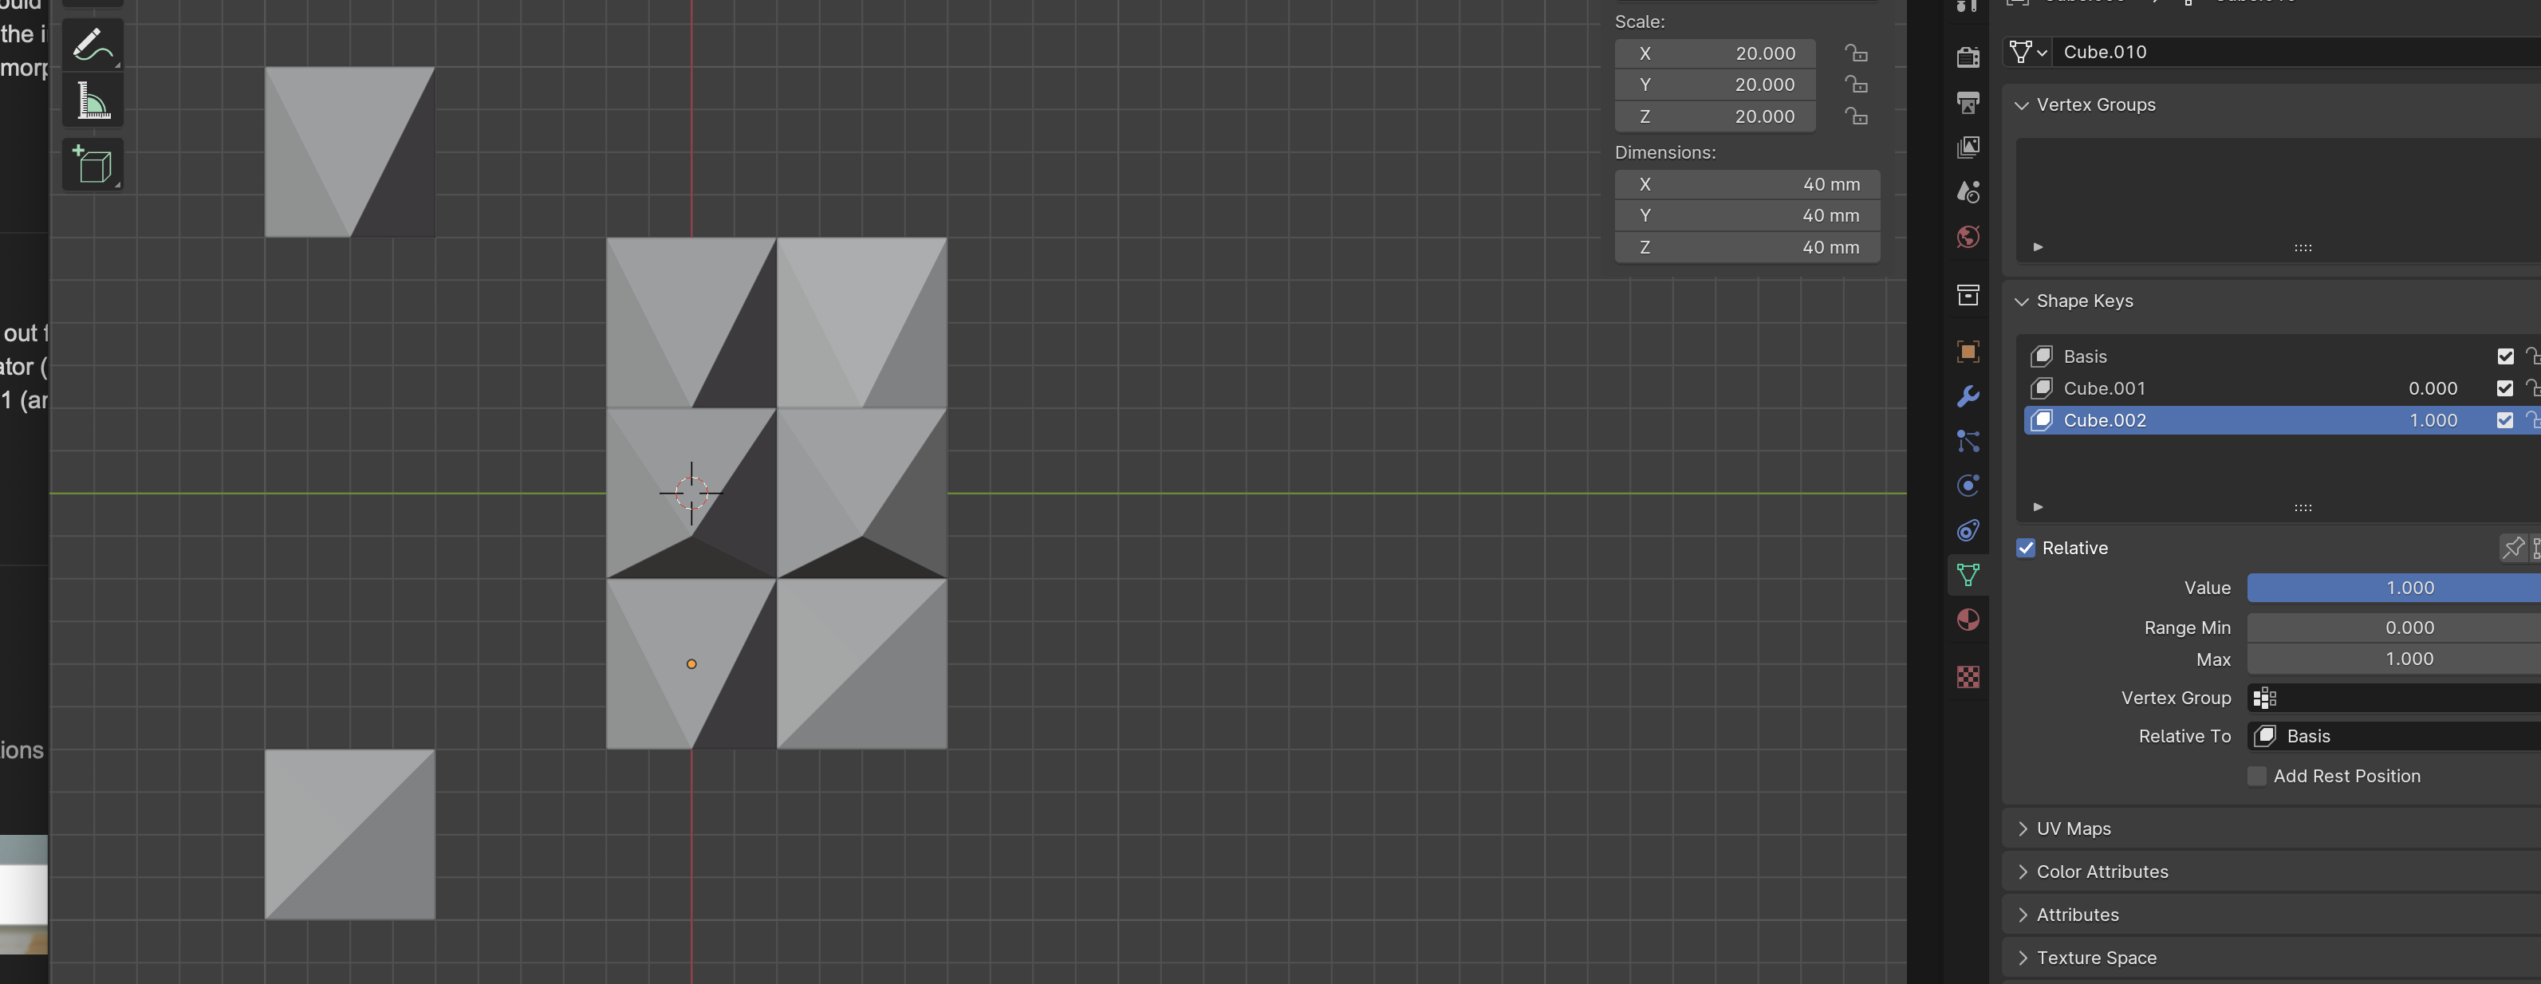
Task: Enable Add Rest Position checkbox
Action: [2257, 776]
